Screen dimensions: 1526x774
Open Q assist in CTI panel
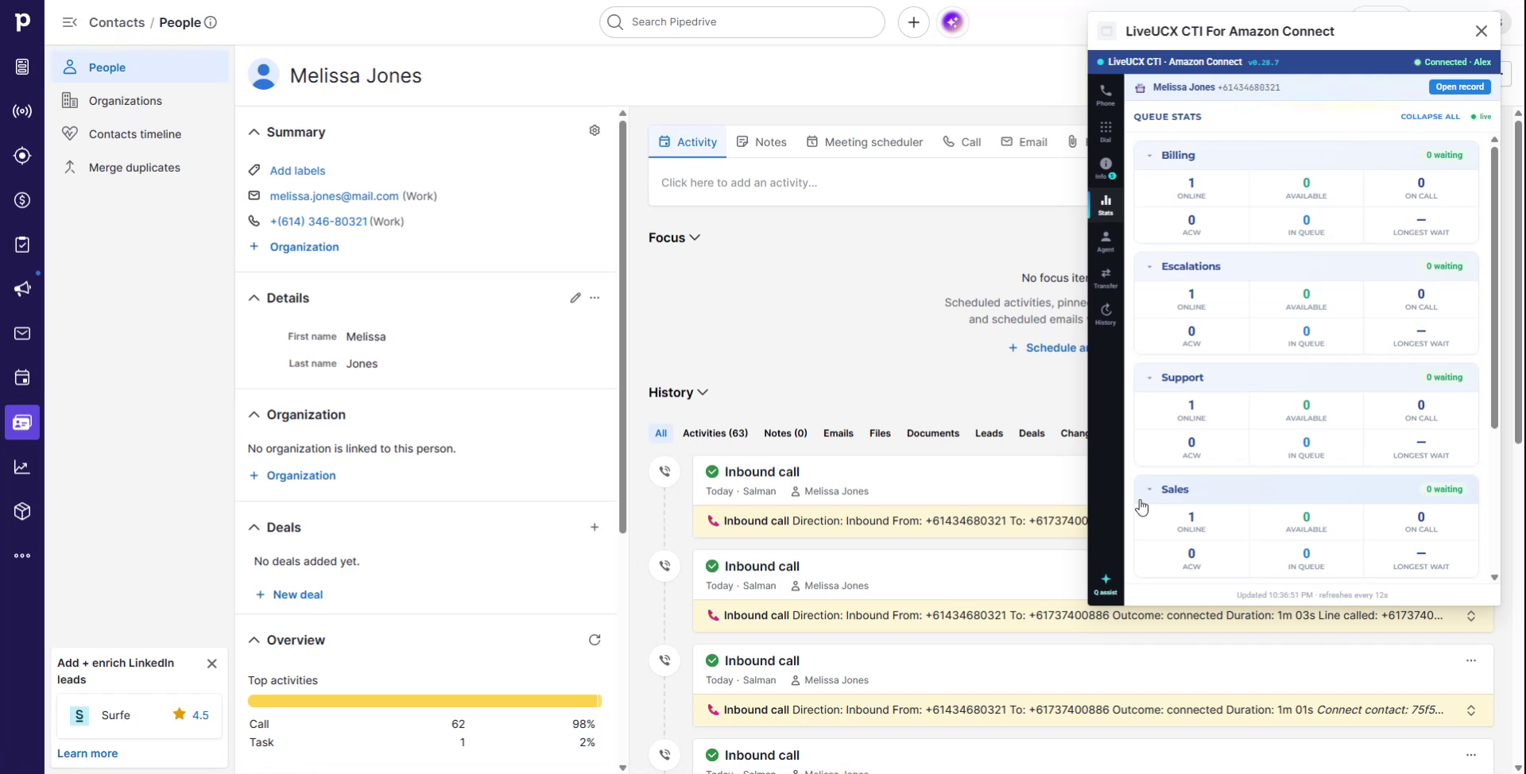point(1106,584)
